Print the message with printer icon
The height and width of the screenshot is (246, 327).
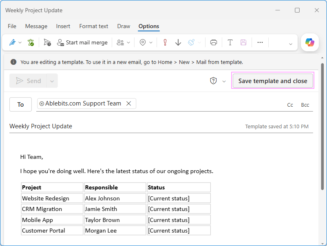click(x=214, y=42)
